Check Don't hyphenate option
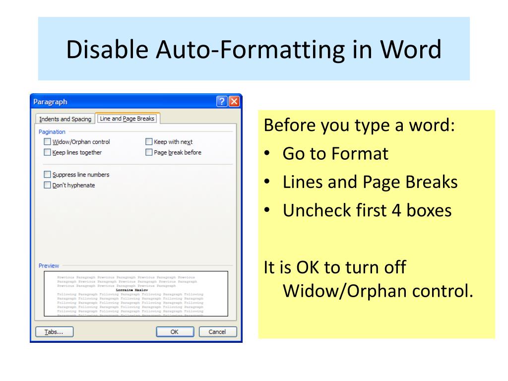This screenshot has width=508, height=381. 47,186
